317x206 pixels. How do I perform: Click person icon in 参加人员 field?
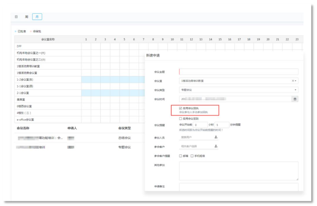pos(216,137)
